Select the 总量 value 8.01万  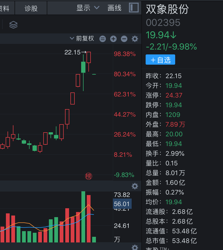[175, 173]
